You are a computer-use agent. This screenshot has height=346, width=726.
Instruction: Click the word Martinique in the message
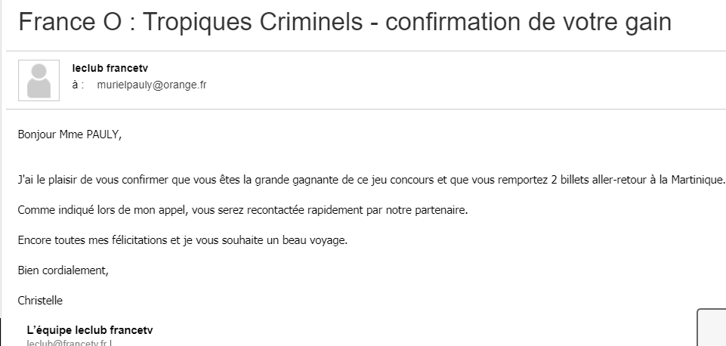click(697, 180)
